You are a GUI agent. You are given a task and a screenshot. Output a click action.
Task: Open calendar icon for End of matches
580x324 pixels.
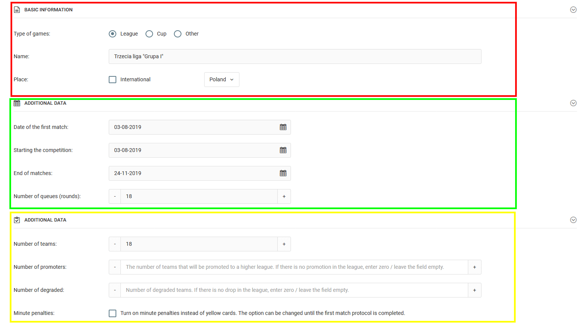click(283, 174)
